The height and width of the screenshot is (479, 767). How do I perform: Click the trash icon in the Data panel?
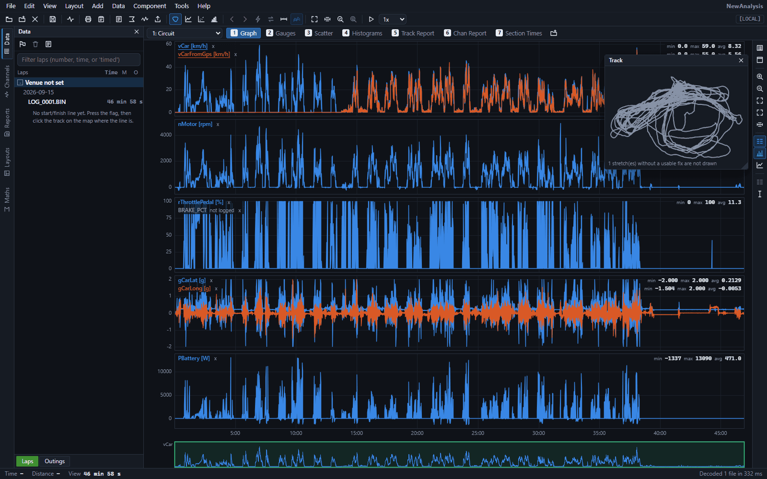[x=35, y=44]
